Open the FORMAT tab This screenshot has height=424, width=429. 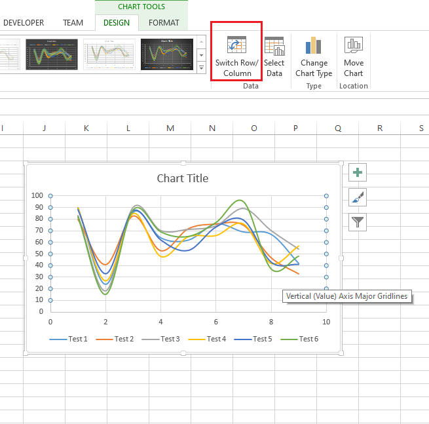coord(164,23)
